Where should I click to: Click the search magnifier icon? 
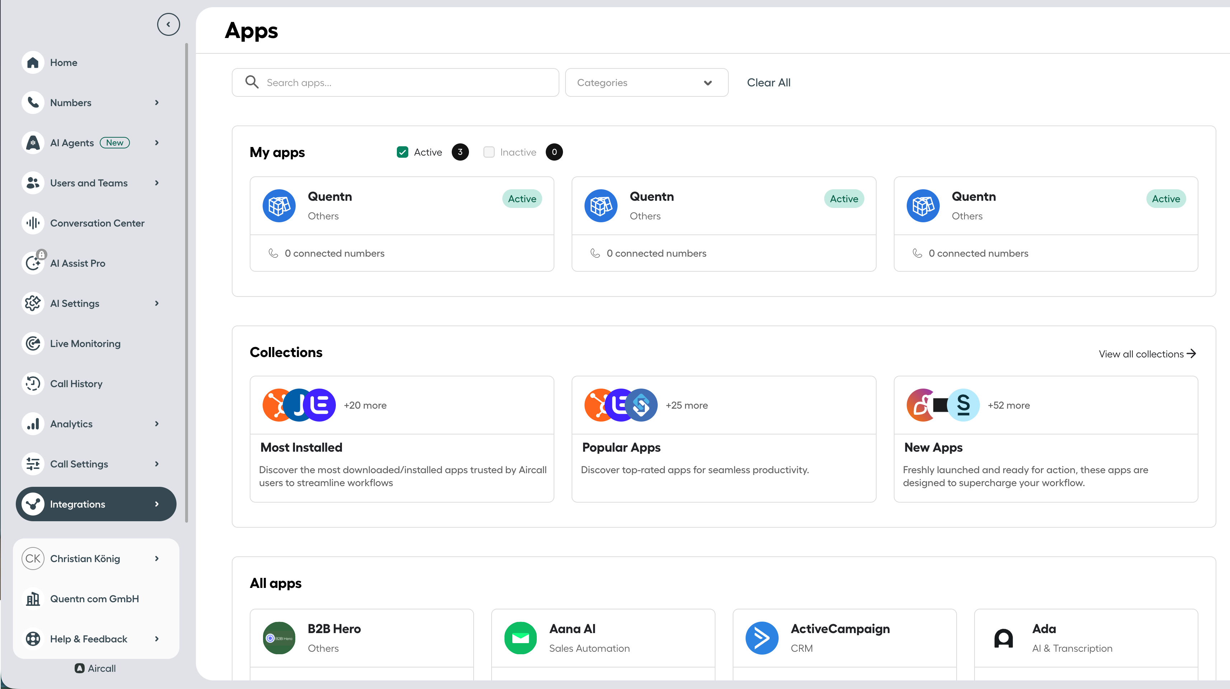pos(252,82)
